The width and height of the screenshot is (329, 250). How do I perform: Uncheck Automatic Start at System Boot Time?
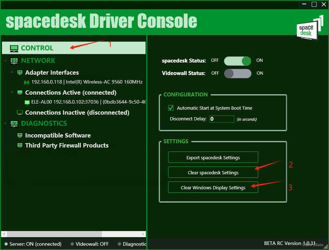[x=171, y=108]
